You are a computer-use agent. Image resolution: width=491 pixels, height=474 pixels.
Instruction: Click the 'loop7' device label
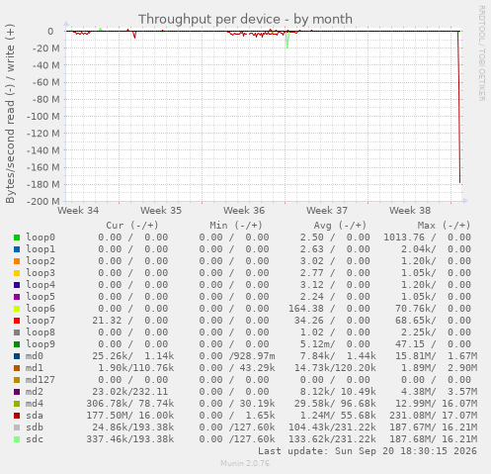(41, 321)
